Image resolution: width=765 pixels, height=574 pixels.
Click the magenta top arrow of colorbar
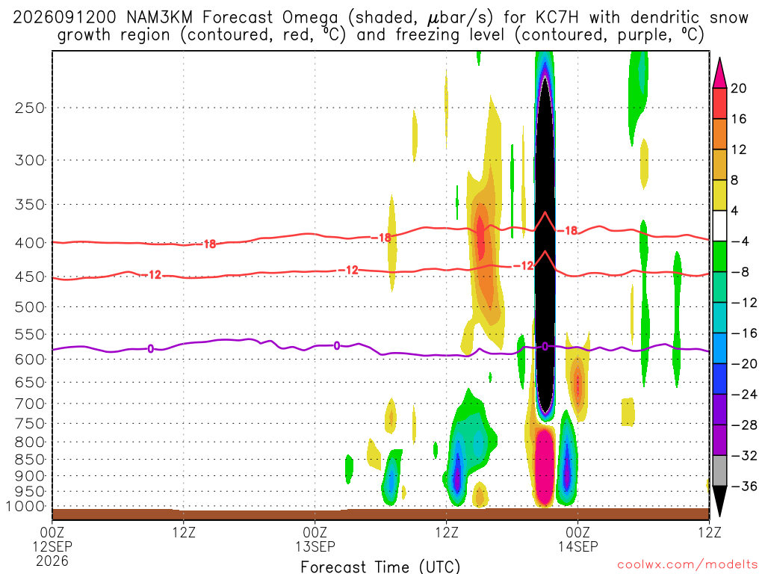click(719, 73)
